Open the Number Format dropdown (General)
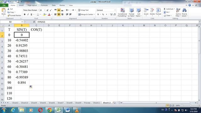Screen dimensions: 201x113 click(115, 10)
